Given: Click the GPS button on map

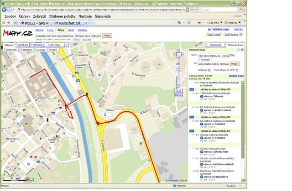Looking at the screenshot, I should point(178,91).
